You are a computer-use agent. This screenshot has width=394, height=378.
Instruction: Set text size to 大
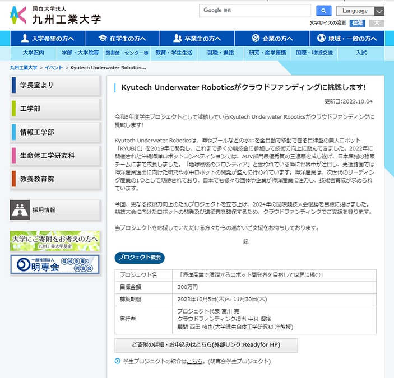377,23
